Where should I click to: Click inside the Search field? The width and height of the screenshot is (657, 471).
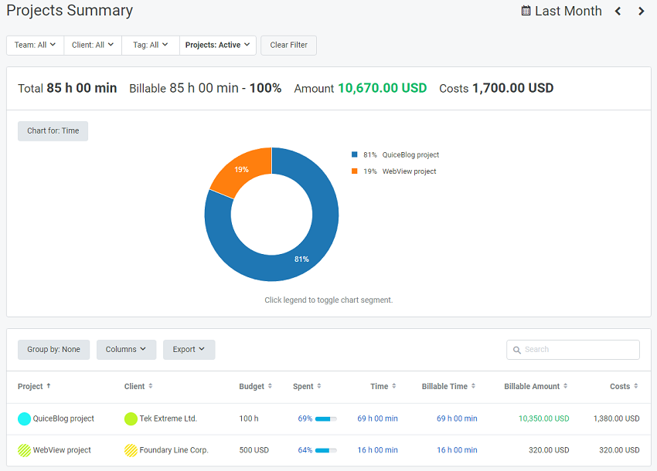[x=572, y=350]
